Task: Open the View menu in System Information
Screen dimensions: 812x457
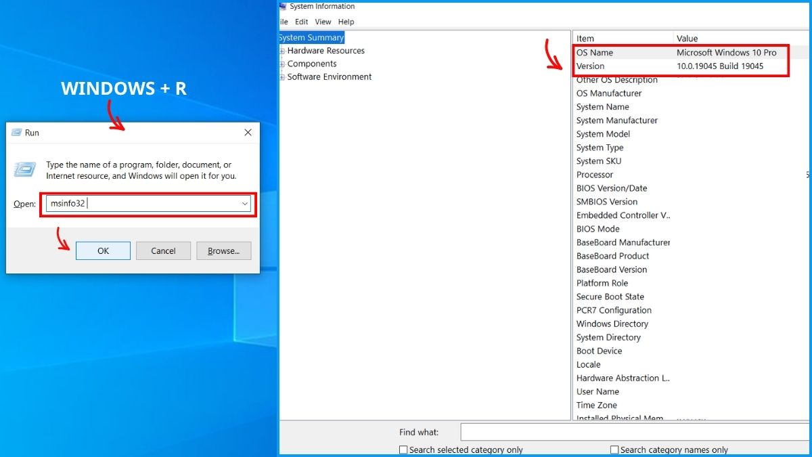Action: coord(323,22)
